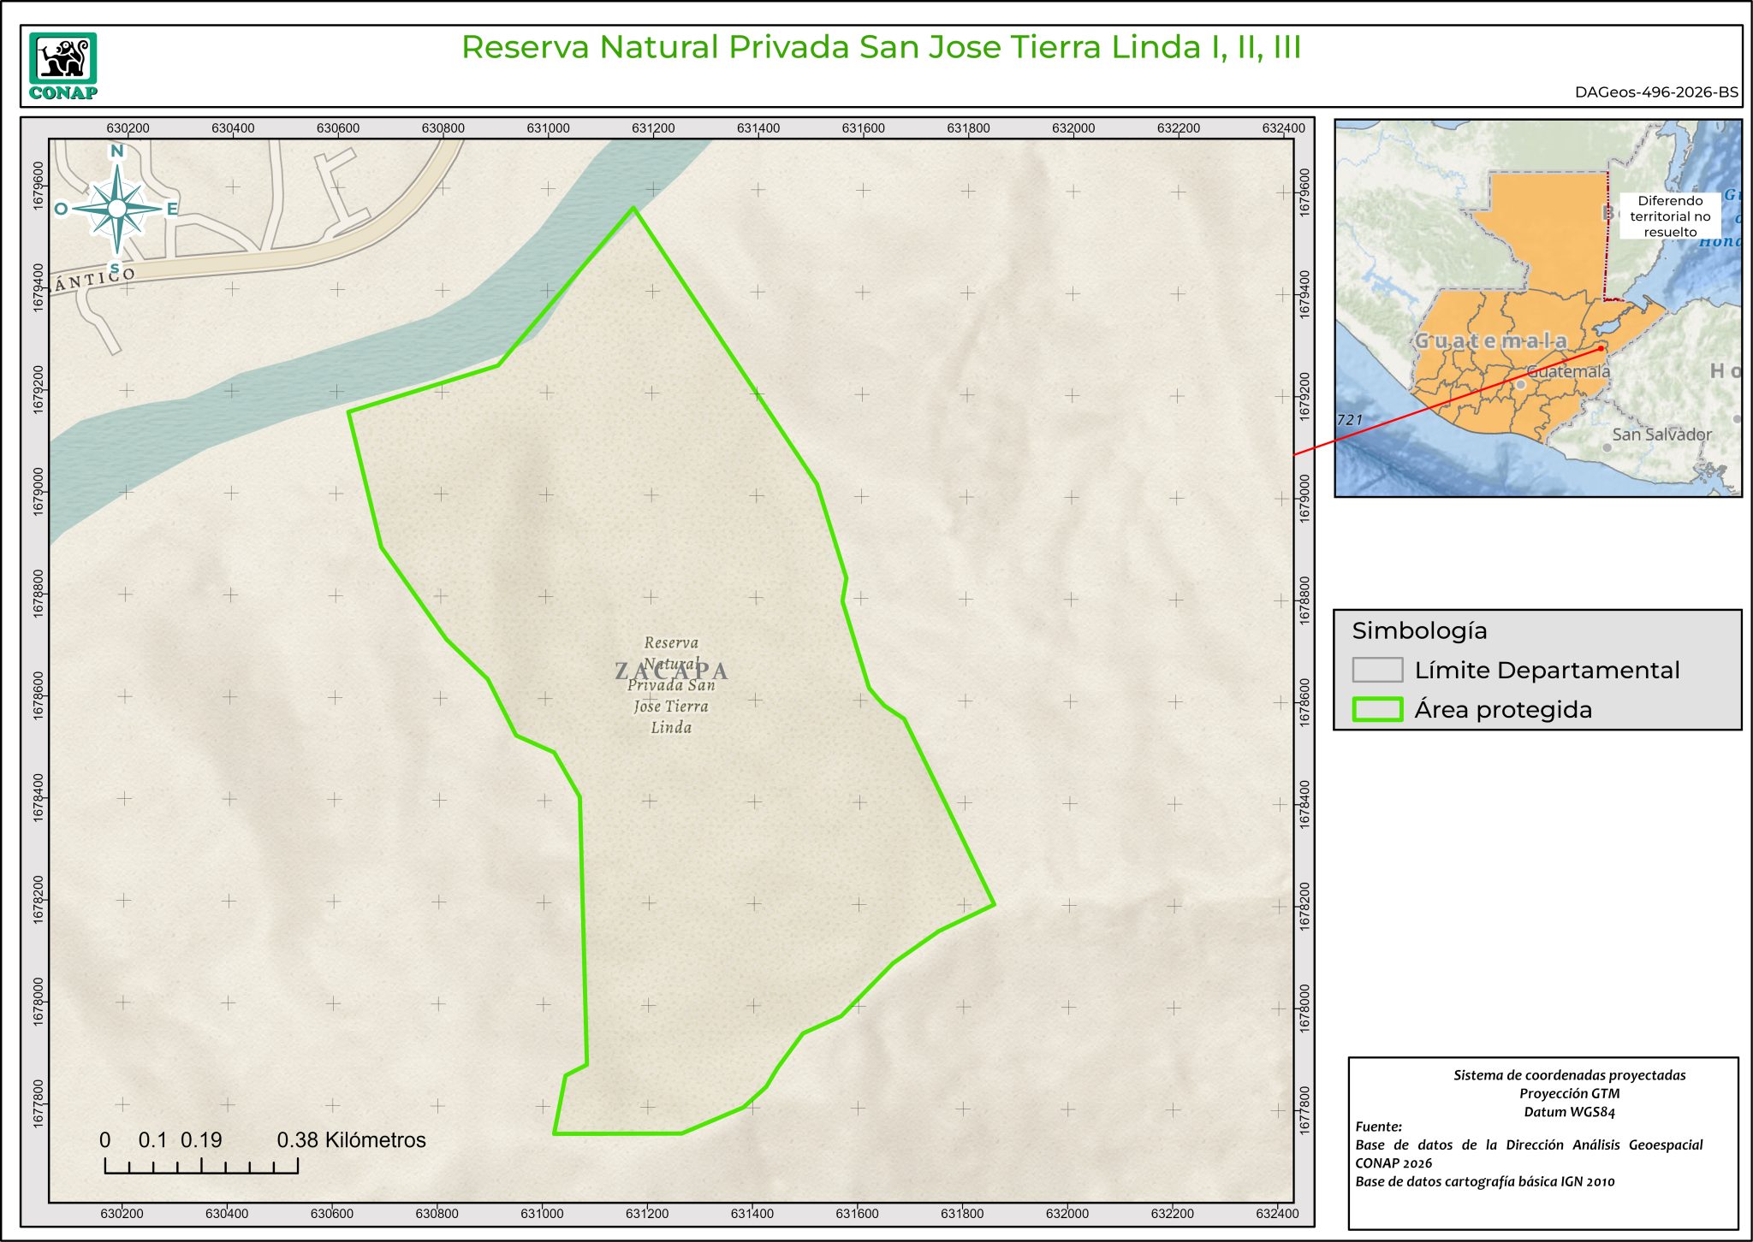Click the top axis label 631000
1753x1242 pixels.
pyautogui.click(x=548, y=128)
